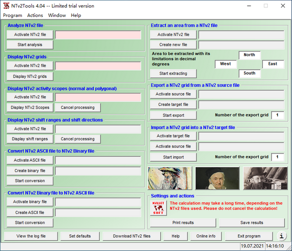The width and height of the screenshot is (292, 251).
Task: Activate NTv2 file in activity scopes section
Action: point(30,97)
